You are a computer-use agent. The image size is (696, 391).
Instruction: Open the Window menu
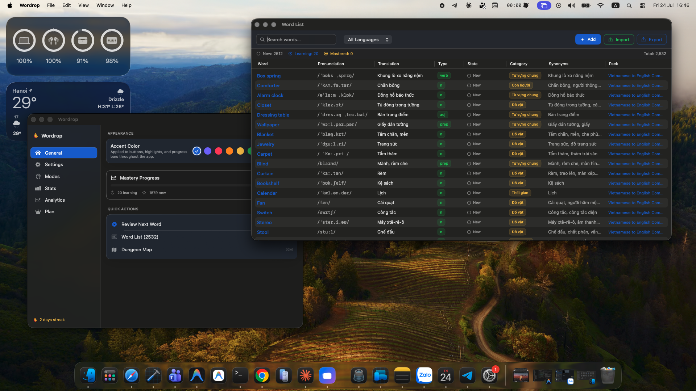pyautogui.click(x=105, y=5)
